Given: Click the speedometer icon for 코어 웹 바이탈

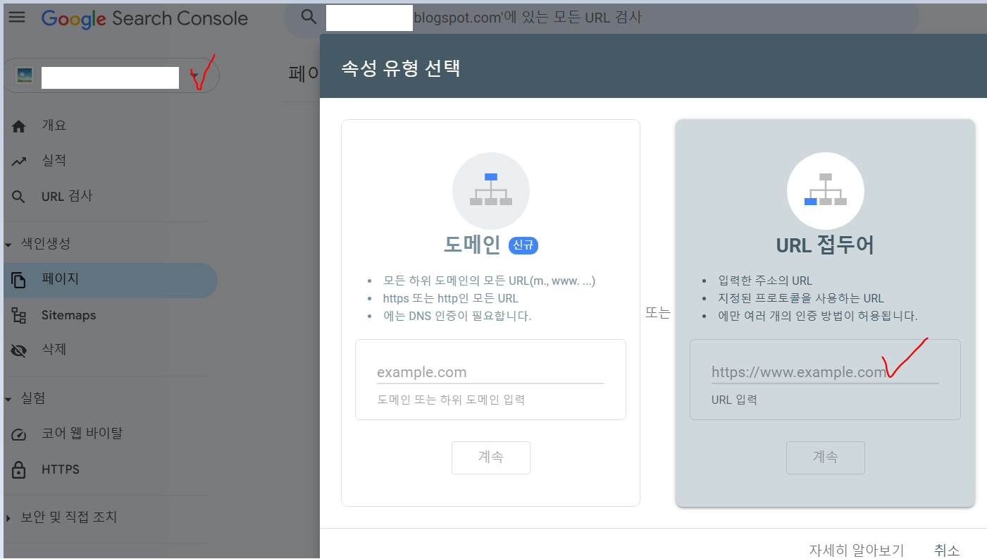Looking at the screenshot, I should pos(19,434).
